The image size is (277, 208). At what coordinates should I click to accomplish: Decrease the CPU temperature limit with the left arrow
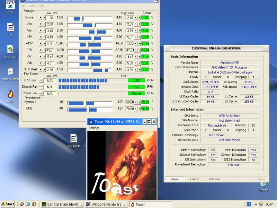pos(136,109)
